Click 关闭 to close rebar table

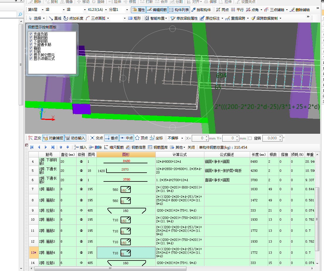pyautogui.click(x=191, y=147)
